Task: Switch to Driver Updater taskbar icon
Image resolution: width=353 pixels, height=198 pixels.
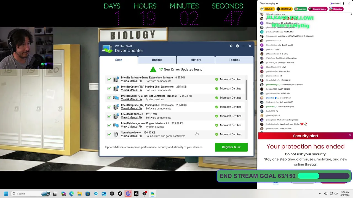Action: tap(152, 194)
